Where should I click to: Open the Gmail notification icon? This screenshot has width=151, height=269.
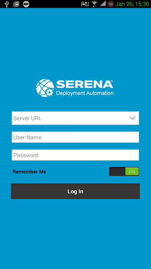16,4
